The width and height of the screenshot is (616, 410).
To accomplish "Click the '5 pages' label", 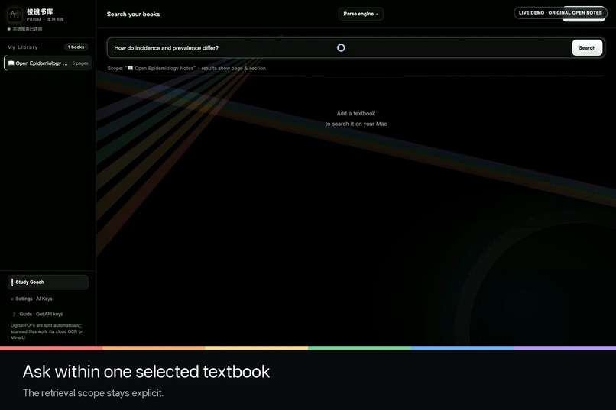I will point(80,63).
